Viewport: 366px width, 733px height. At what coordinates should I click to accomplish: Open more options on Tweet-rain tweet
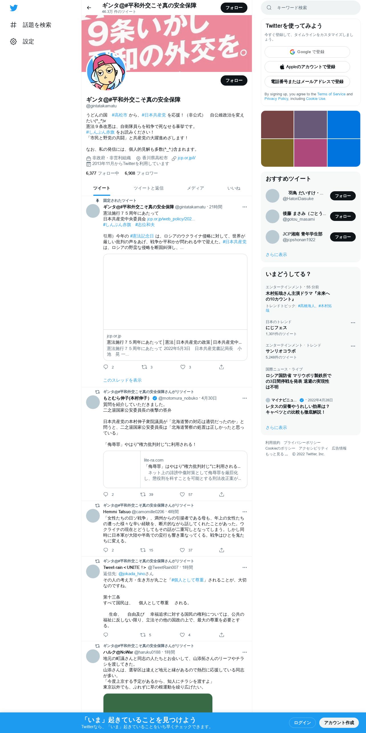245,567
